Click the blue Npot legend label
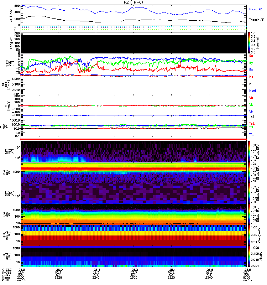The image size is (267, 285). tap(252, 91)
